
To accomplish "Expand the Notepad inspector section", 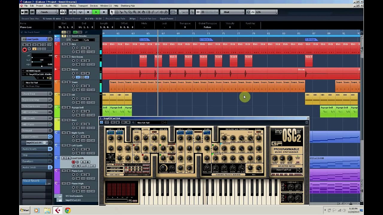I will pos(37,130).
